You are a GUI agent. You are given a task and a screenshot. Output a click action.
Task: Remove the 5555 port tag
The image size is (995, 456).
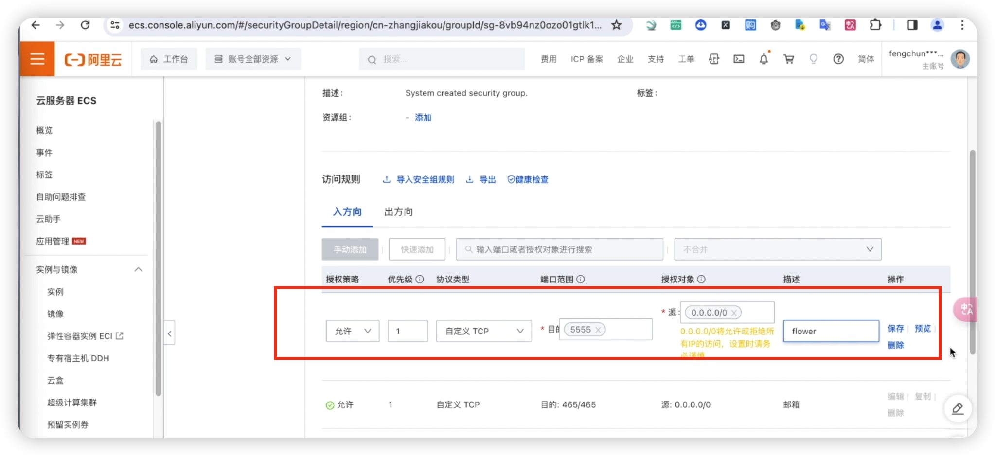click(598, 330)
